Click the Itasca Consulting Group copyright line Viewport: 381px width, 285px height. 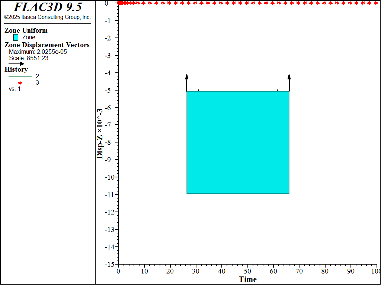(48, 17)
